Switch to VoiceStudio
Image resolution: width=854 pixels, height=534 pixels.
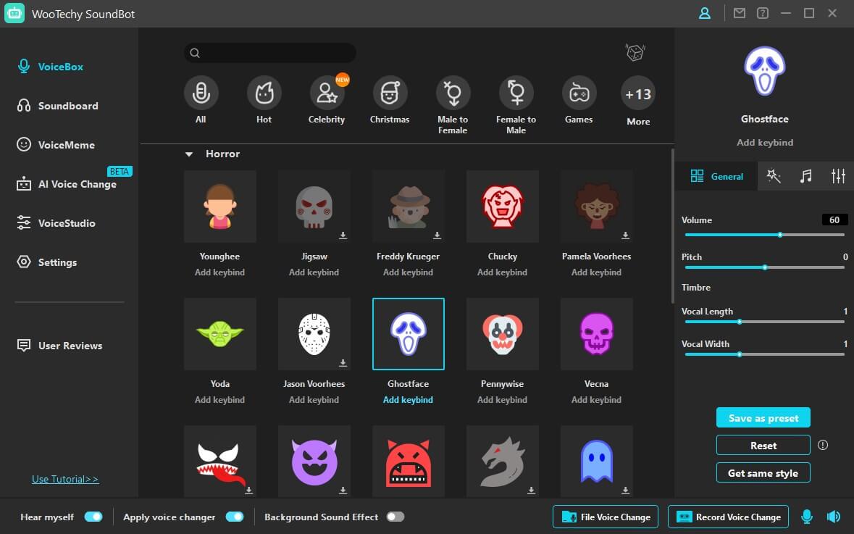click(x=56, y=223)
